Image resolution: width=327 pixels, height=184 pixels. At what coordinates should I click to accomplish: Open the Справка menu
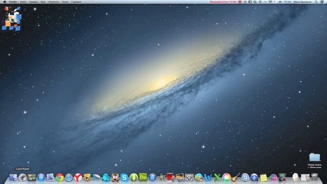[x=76, y=2]
